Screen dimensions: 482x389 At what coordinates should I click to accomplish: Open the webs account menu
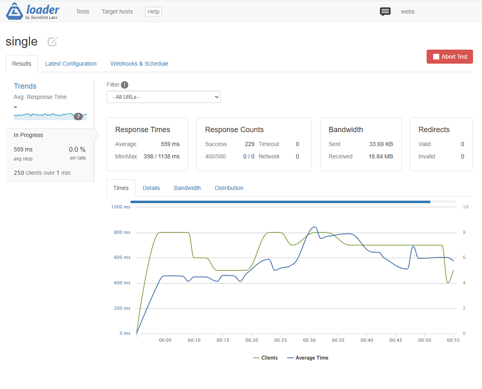407,11
